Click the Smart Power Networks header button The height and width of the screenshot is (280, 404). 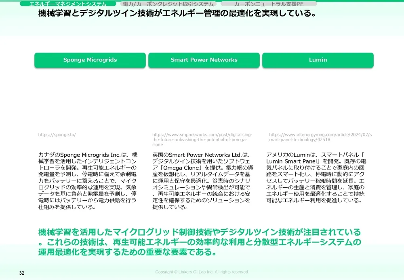click(204, 60)
